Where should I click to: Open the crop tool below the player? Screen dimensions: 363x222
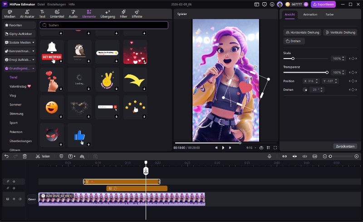click(268, 148)
